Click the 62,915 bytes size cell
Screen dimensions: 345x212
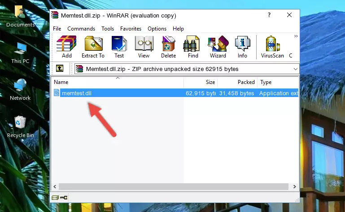(x=201, y=93)
